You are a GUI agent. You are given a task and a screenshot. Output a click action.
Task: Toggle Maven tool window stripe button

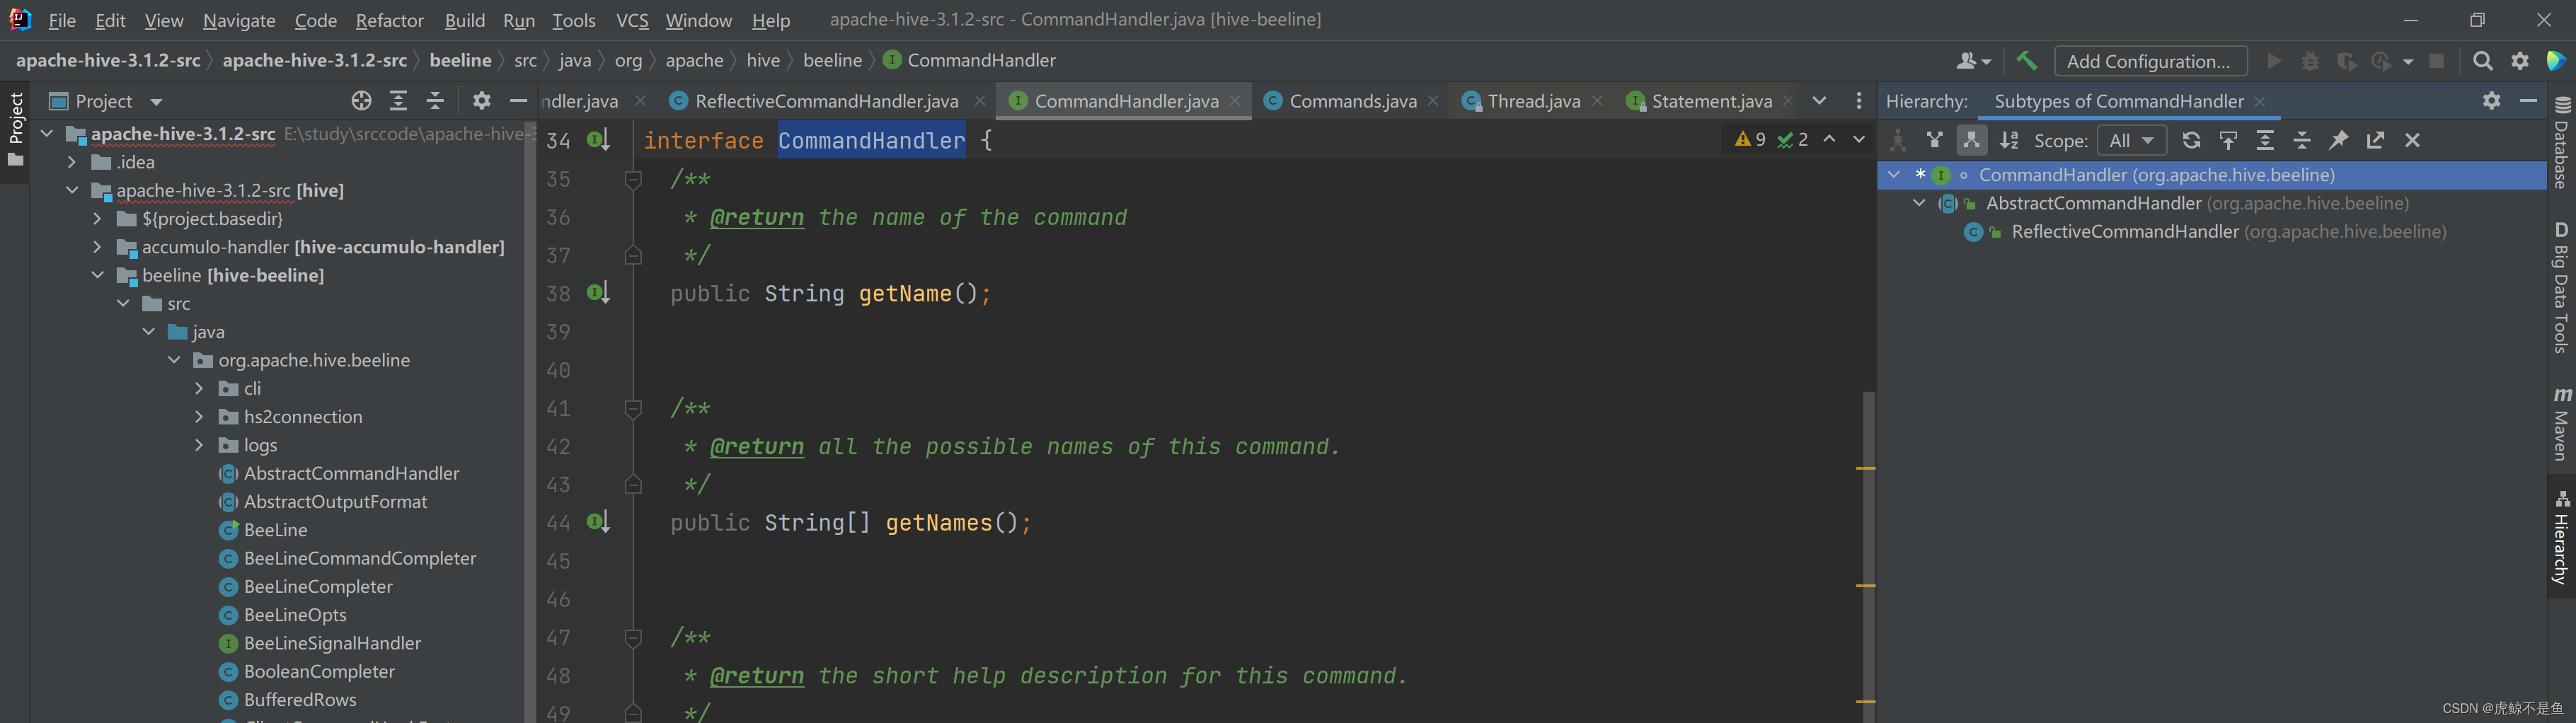coord(2562,424)
